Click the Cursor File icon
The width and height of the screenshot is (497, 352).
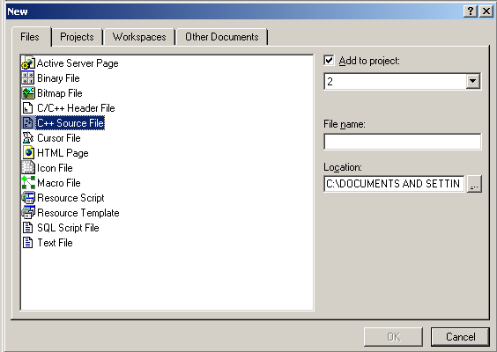[x=28, y=137]
